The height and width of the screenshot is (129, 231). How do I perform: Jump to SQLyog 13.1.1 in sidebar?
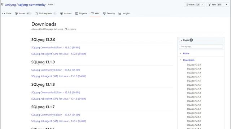click(x=194, y=101)
